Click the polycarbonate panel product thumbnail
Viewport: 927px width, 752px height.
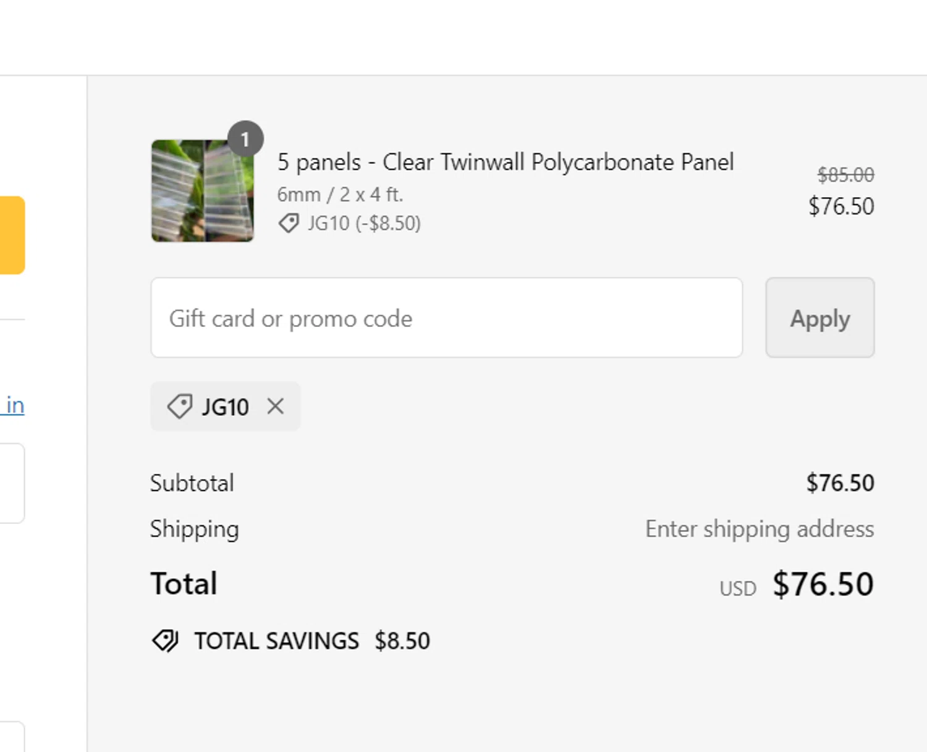tap(202, 191)
